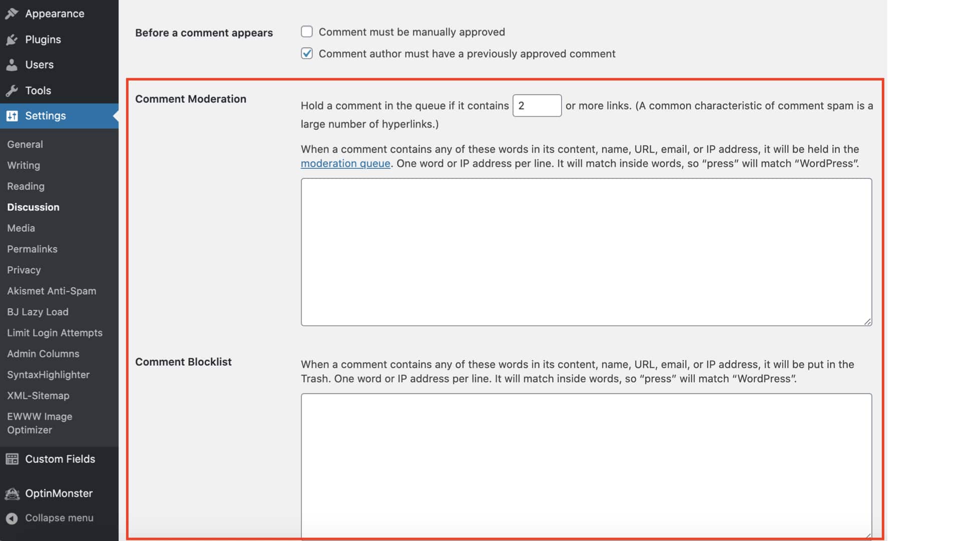Enable Comment must be manually approved
Screen dimensions: 961x541
(x=307, y=32)
